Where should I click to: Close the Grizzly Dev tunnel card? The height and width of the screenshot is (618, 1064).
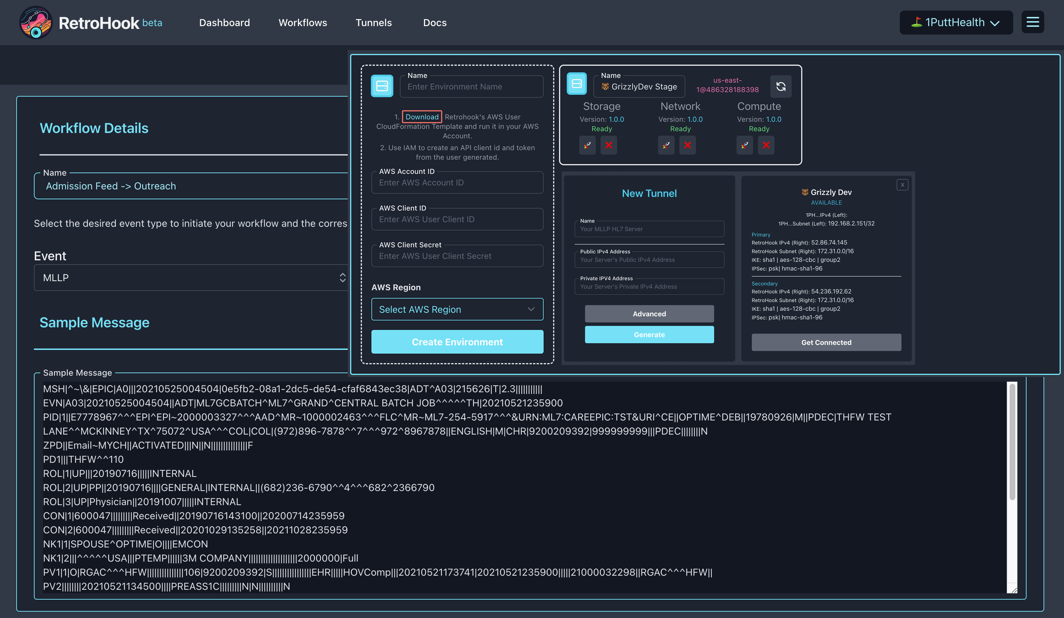pos(902,185)
